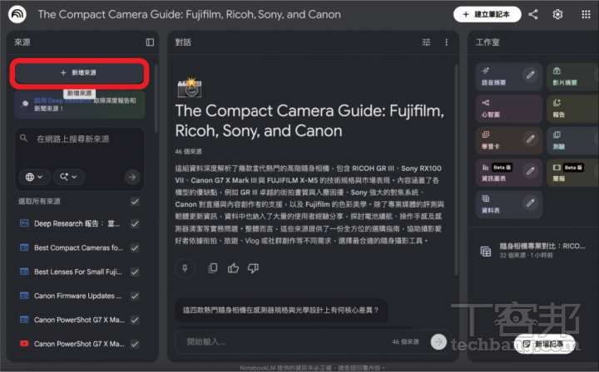Click the table icon of 隨身相機專業對比 note
This screenshot has width=599, height=372.
point(486,251)
